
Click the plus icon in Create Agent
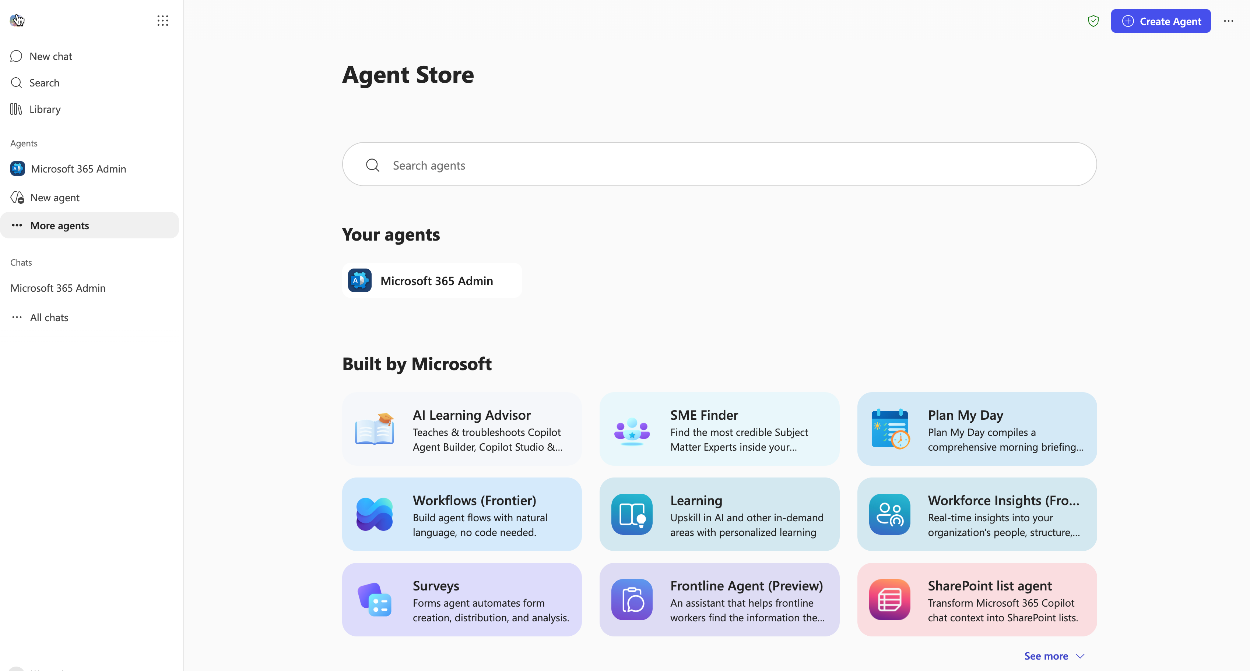[1128, 21]
